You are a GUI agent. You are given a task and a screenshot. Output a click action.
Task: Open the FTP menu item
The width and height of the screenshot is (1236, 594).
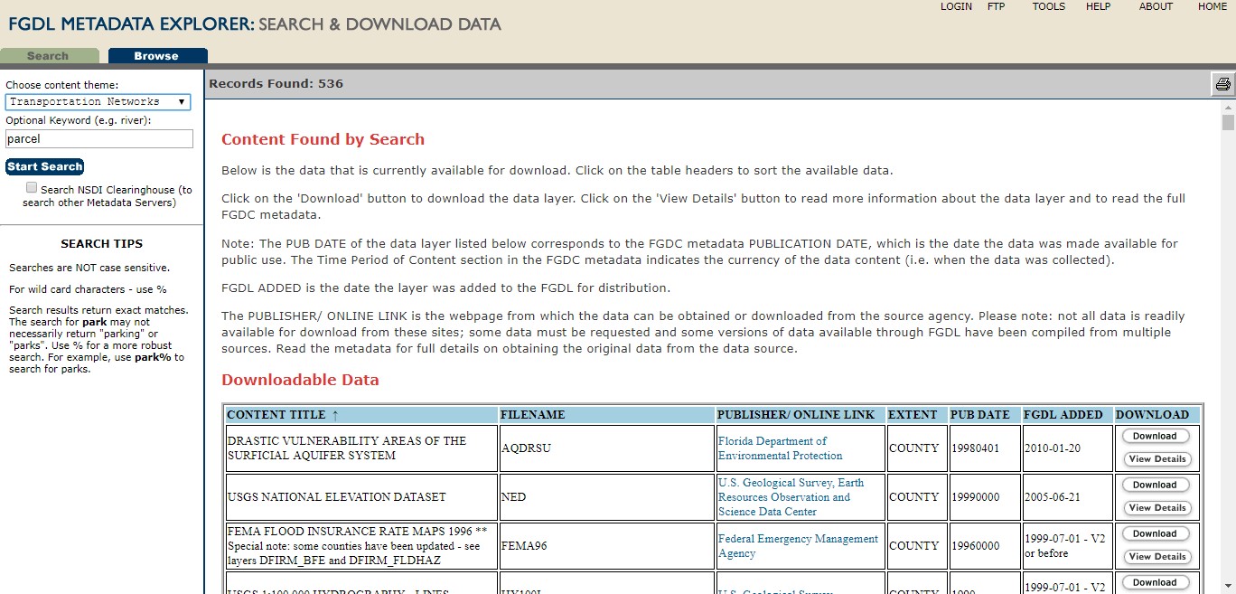click(997, 6)
